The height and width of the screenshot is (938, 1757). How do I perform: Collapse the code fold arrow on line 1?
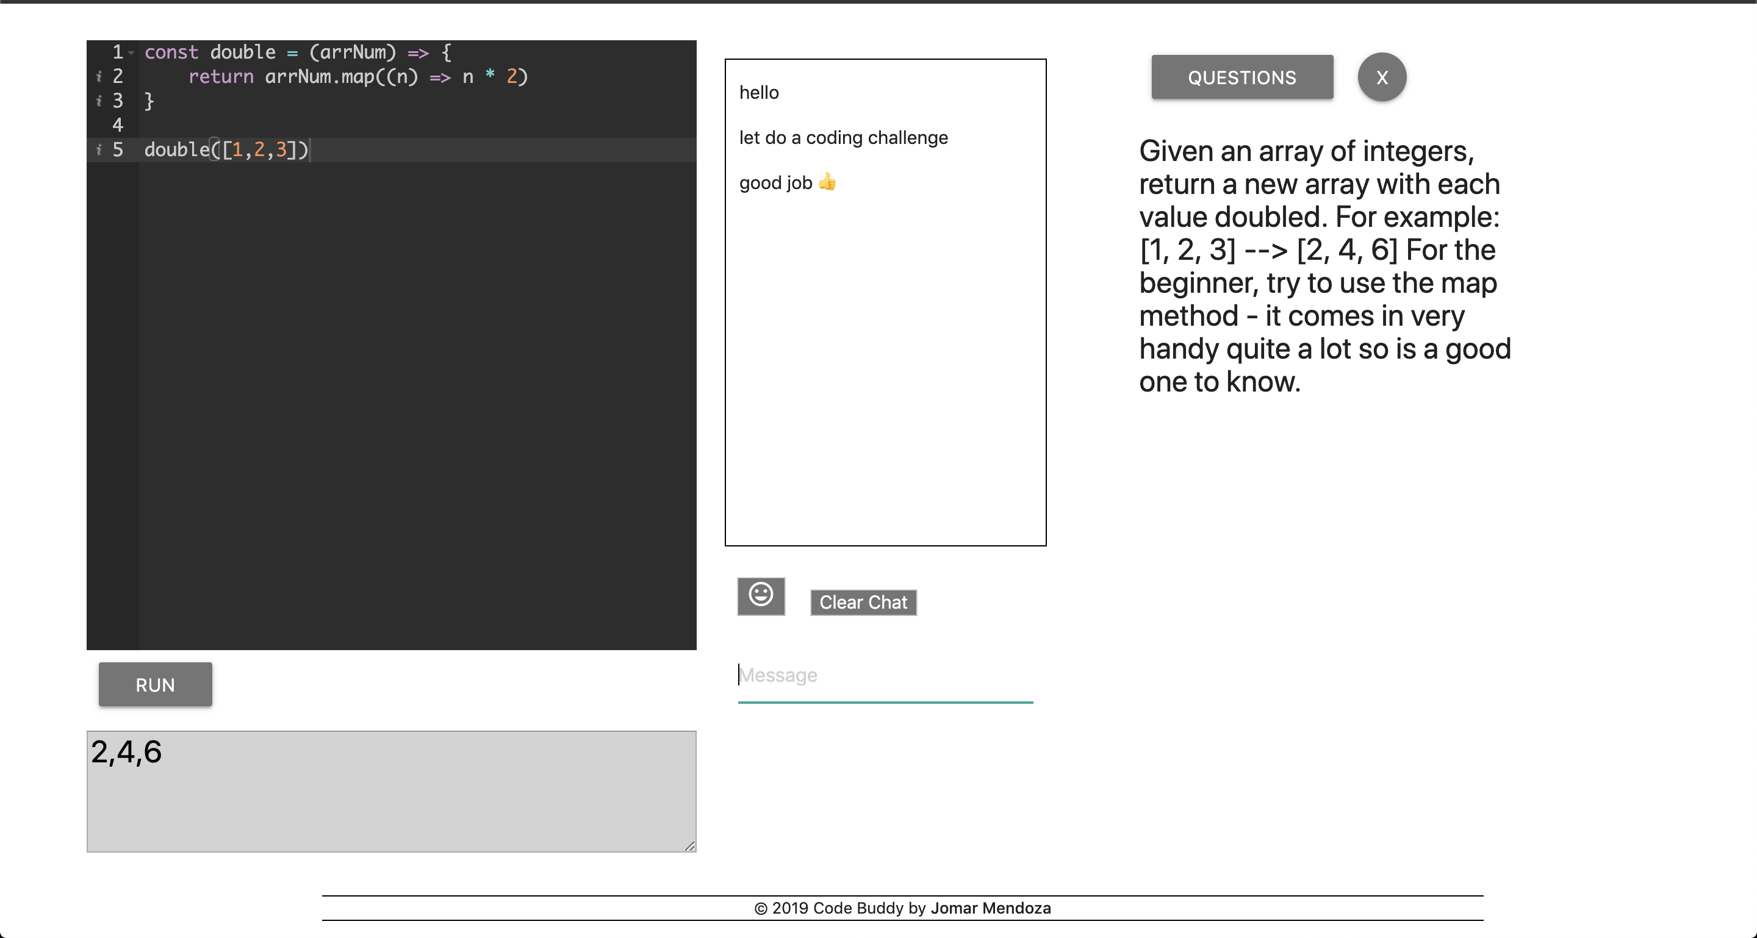point(131,52)
